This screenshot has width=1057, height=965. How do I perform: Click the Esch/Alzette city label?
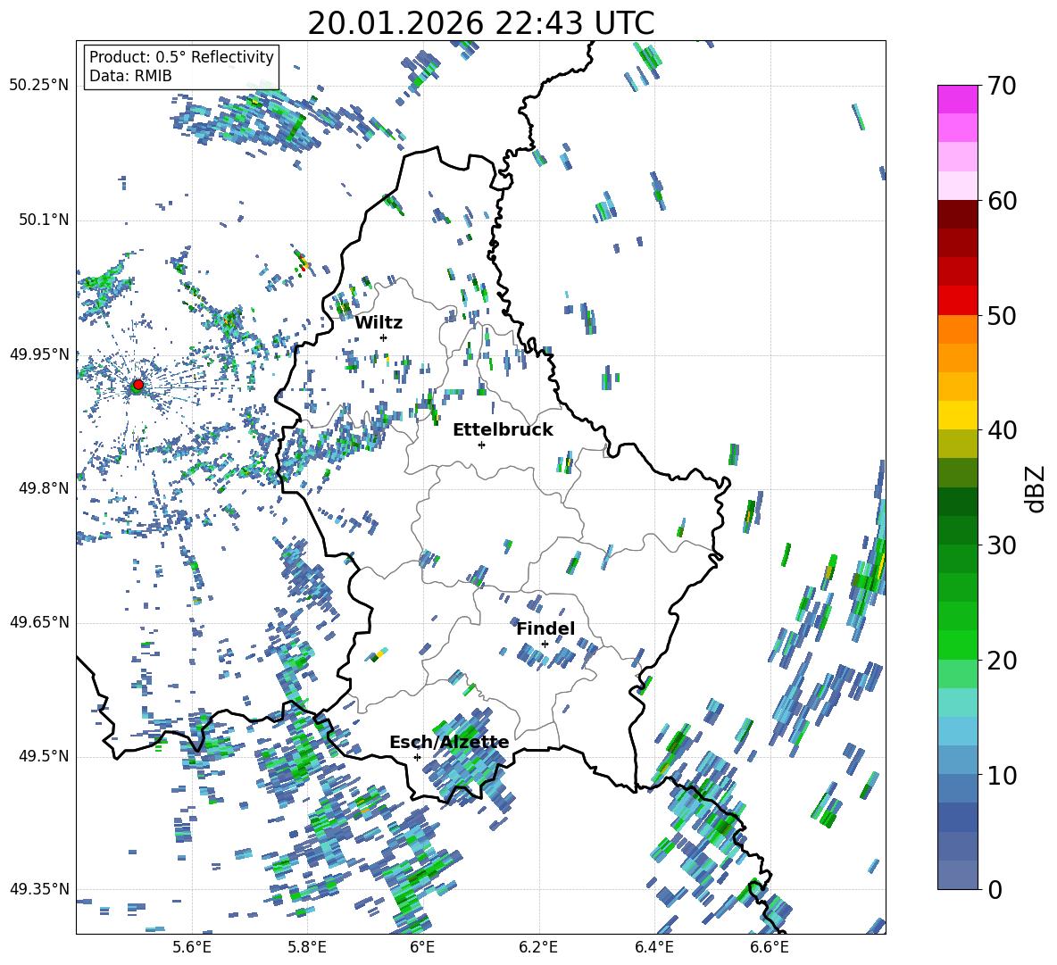tap(449, 743)
